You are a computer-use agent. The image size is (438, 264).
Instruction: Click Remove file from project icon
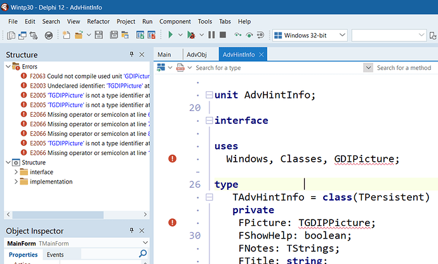(x=152, y=35)
